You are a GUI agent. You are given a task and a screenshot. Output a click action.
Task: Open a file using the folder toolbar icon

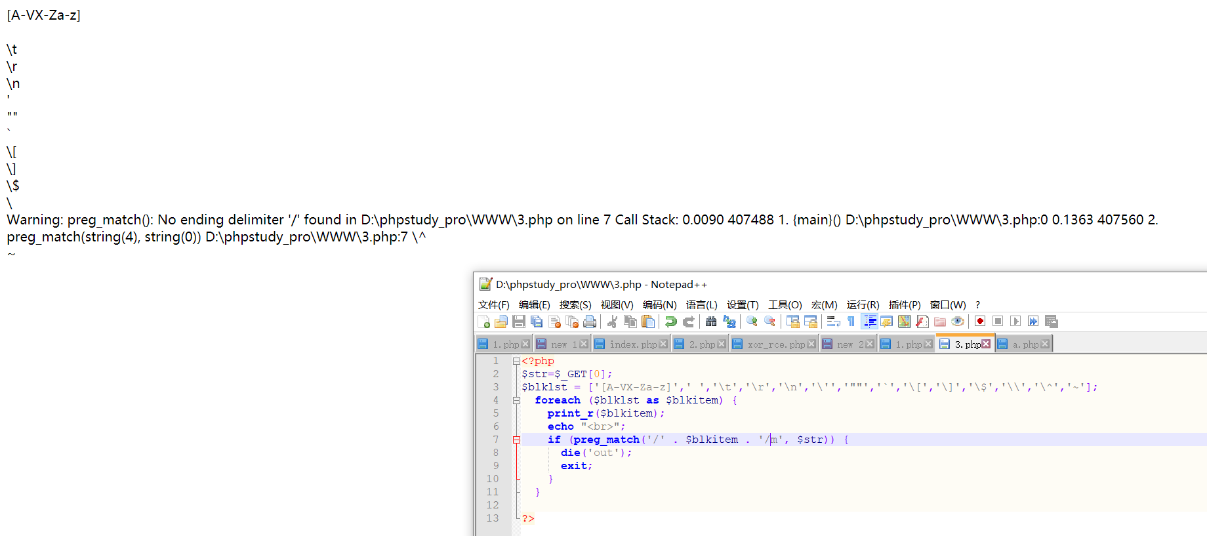(x=501, y=321)
